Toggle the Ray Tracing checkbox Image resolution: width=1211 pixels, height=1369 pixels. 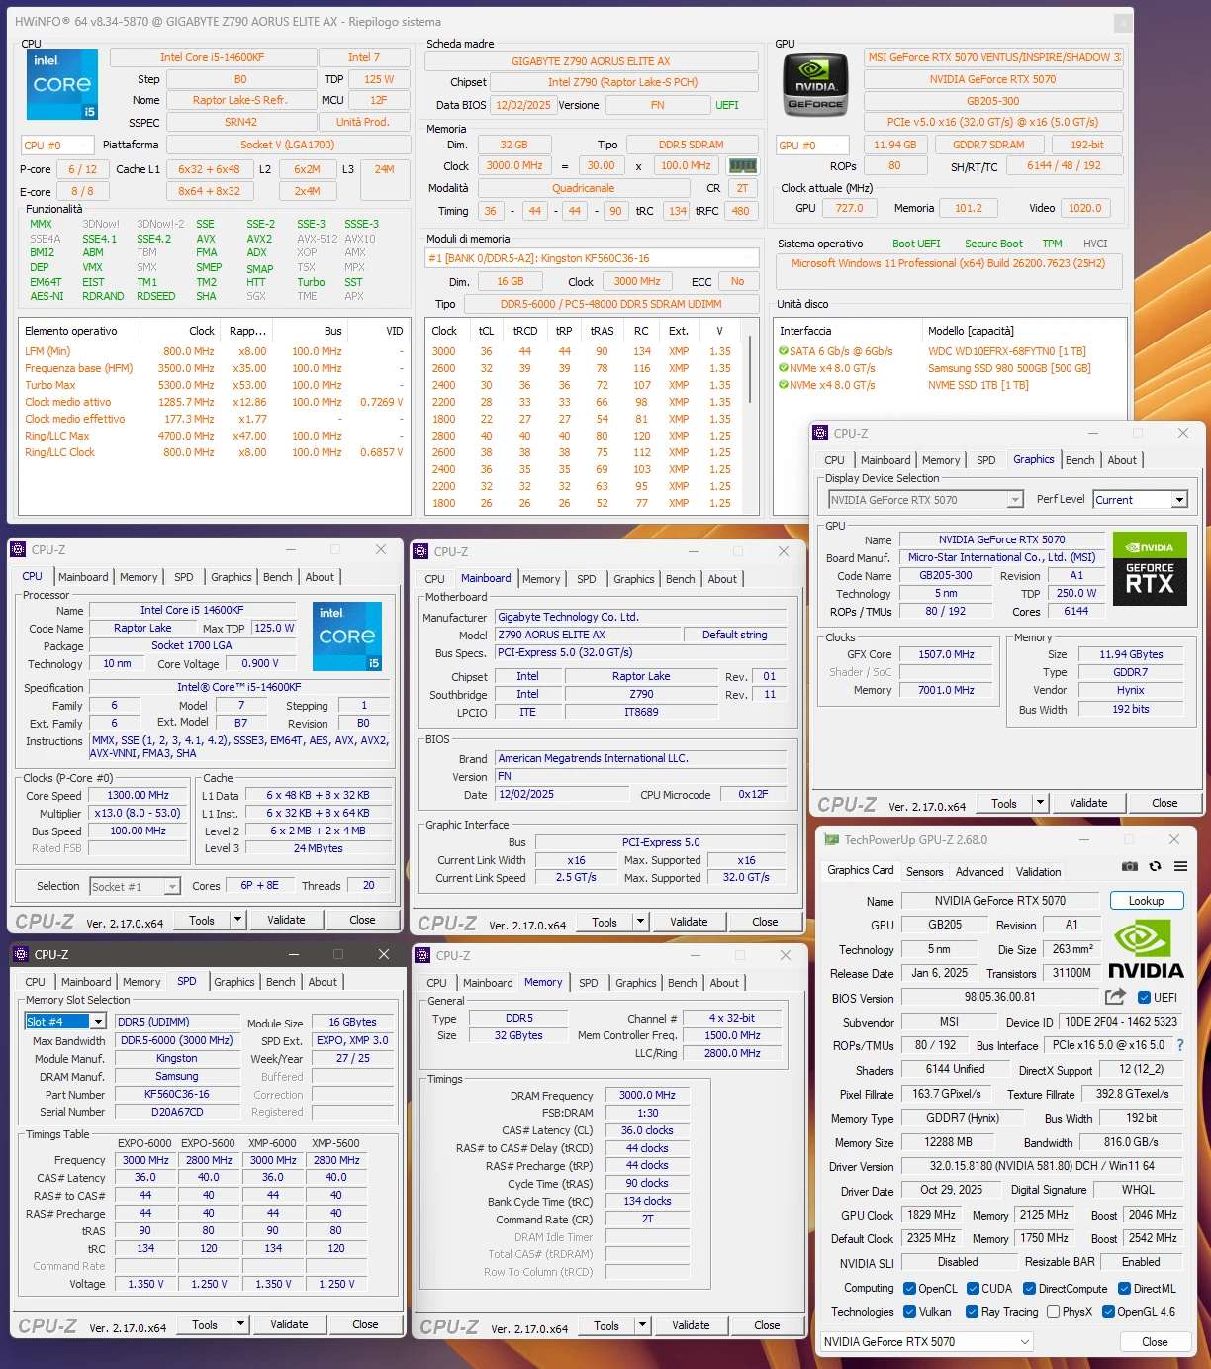[x=972, y=1311]
